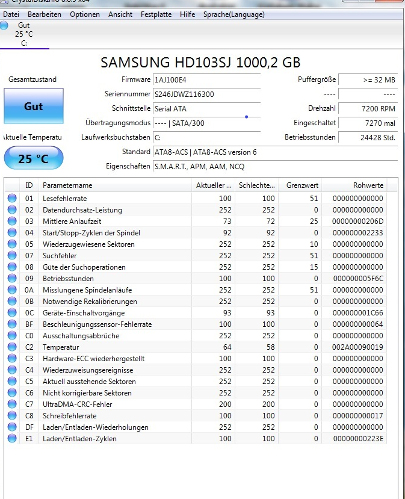
Task: Open the Datei menu
Action: [x=11, y=14]
